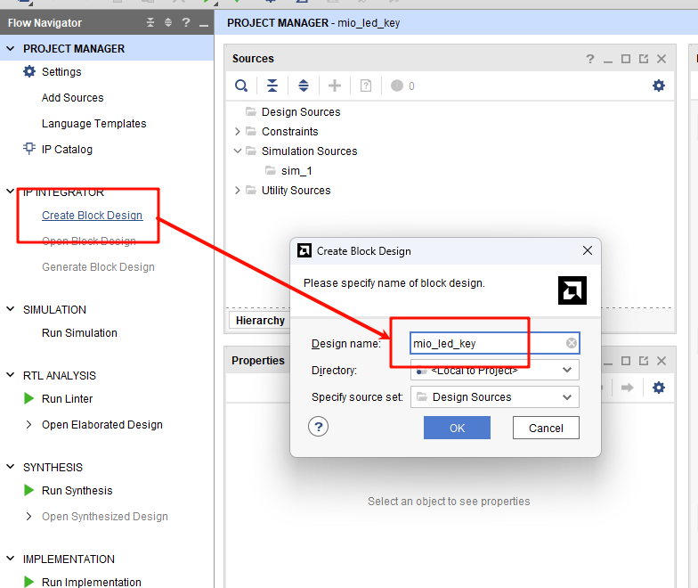The height and width of the screenshot is (588, 698).
Task: Open Sources panel settings gear
Action: pyautogui.click(x=659, y=86)
